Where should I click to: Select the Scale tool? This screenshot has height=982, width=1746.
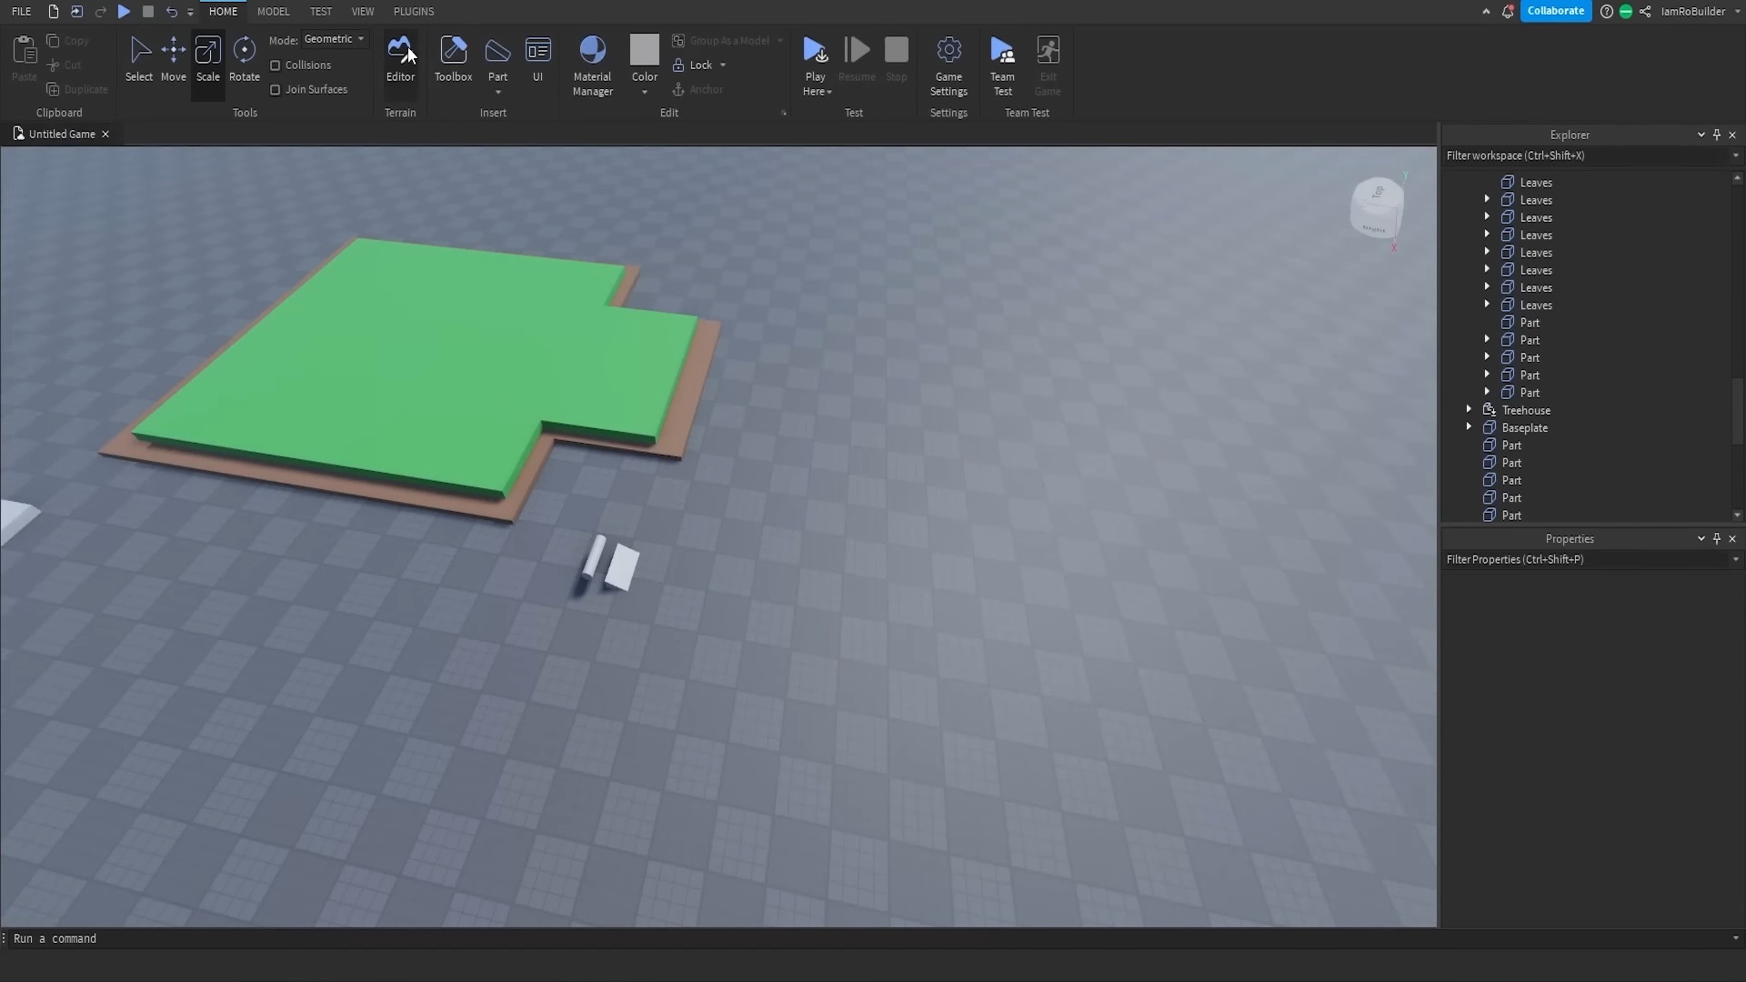[207, 57]
